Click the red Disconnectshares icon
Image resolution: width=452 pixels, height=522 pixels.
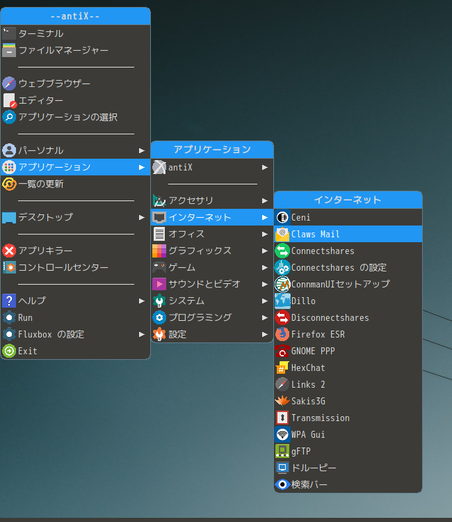[x=282, y=317]
